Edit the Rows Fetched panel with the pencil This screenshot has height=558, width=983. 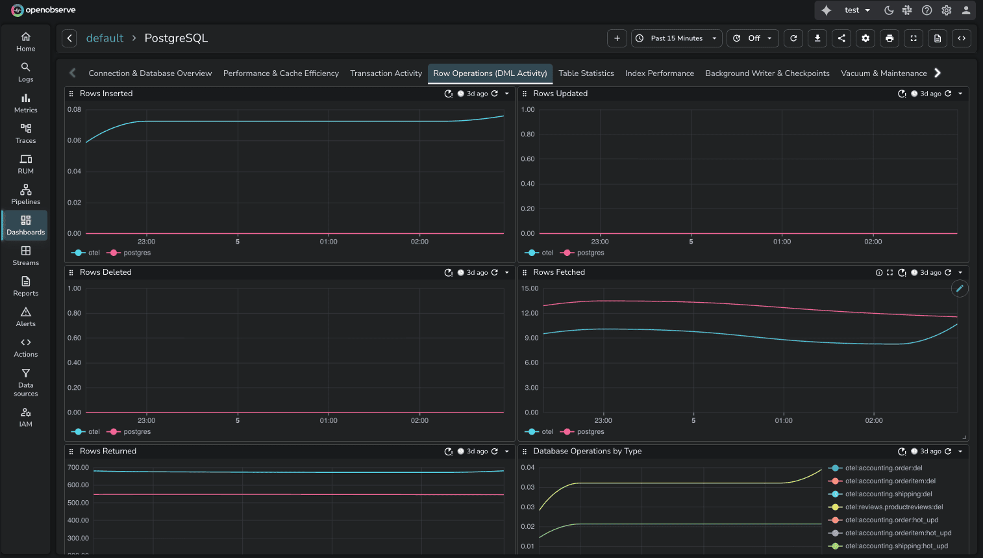[x=960, y=288]
